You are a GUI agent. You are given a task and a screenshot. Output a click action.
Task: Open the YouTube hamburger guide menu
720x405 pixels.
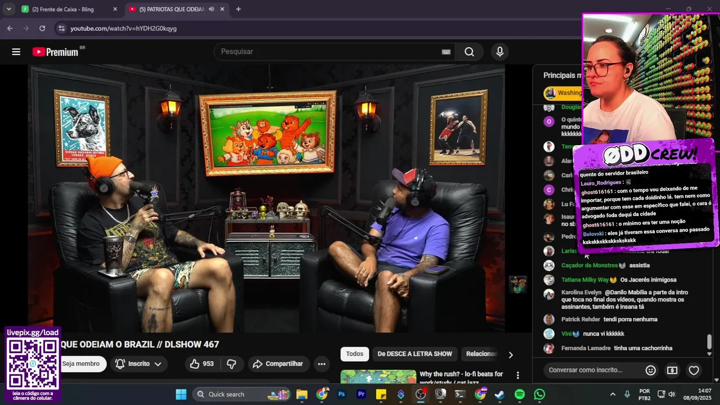point(16,52)
